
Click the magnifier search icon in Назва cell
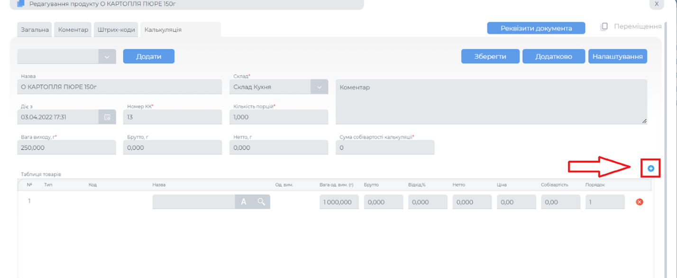click(261, 202)
